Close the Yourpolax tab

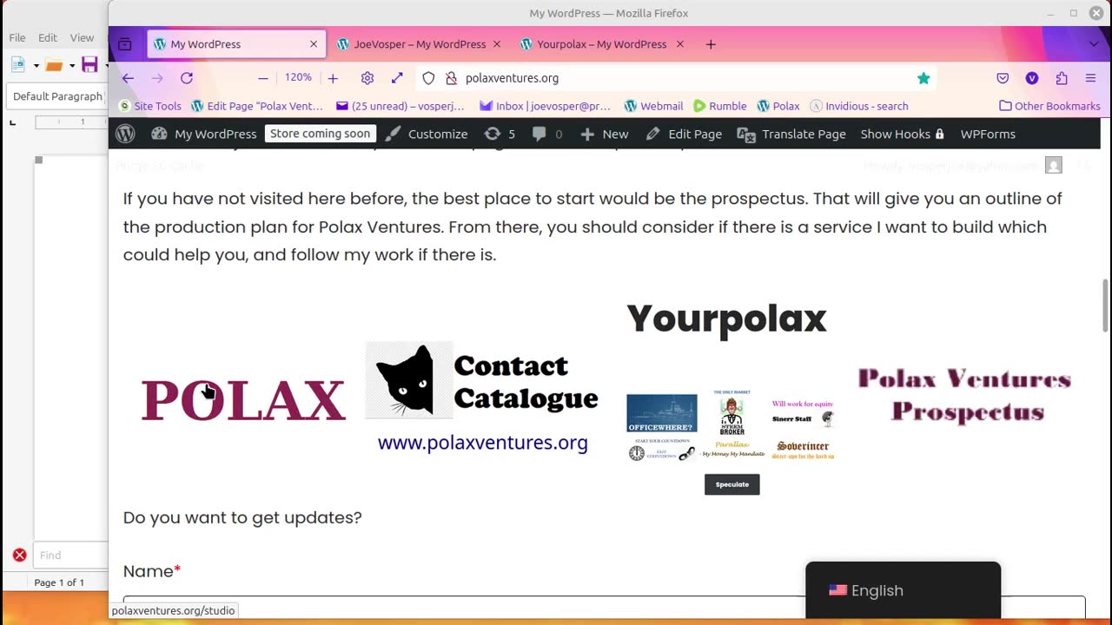680,44
